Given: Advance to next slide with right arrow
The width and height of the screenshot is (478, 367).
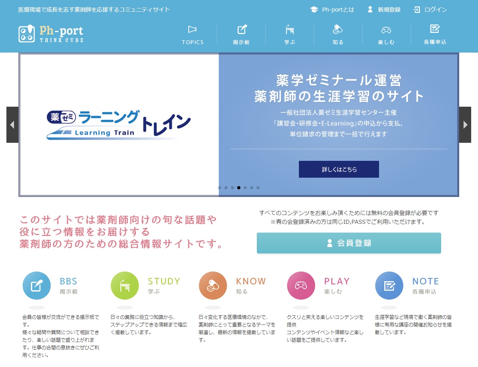Looking at the screenshot, I should [x=465, y=125].
